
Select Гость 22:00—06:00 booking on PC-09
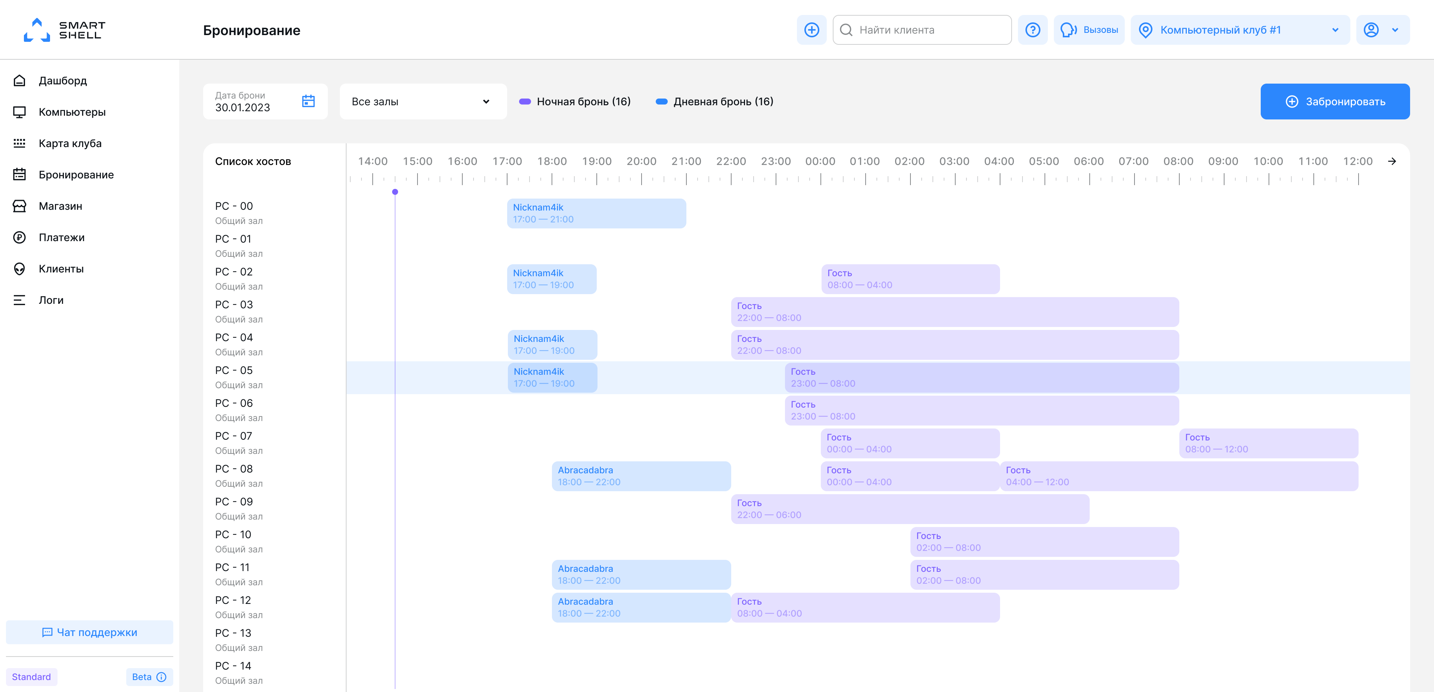pyautogui.click(x=910, y=508)
